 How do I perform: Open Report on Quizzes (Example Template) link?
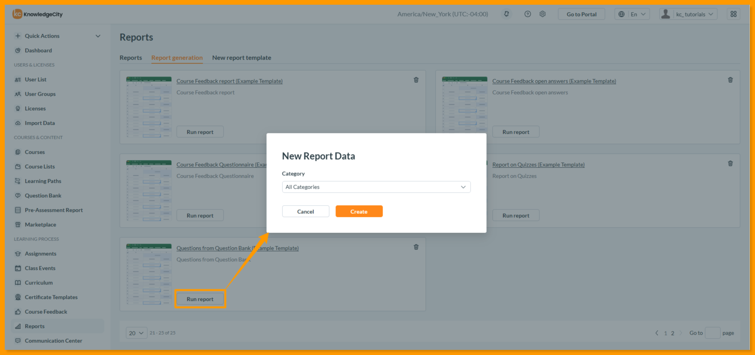[539, 165]
